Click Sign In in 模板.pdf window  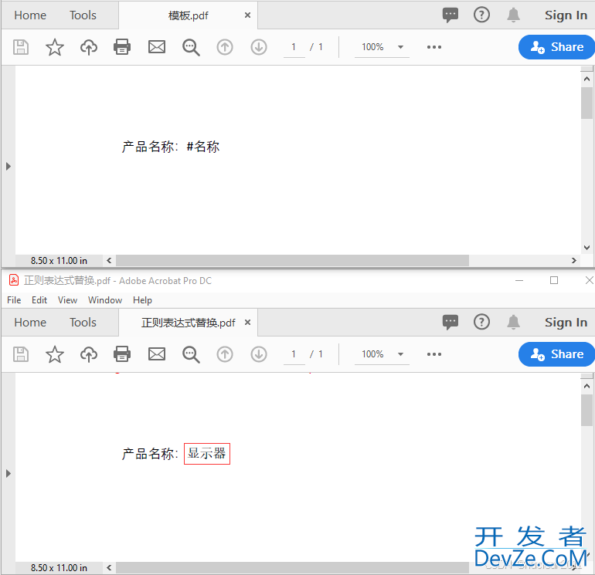coord(566,15)
